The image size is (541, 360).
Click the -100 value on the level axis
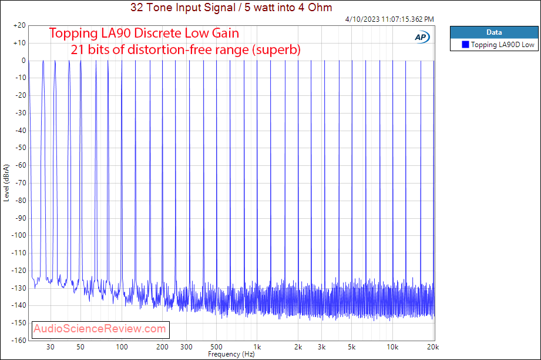click(19, 235)
